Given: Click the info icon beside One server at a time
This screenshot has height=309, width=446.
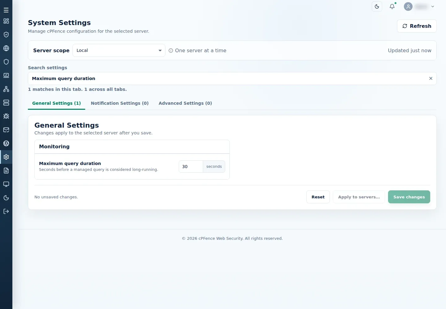Looking at the screenshot, I should [171, 51].
